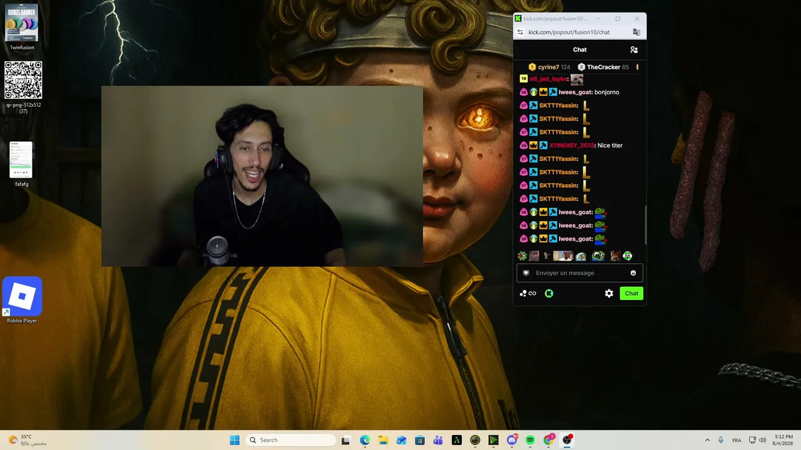Click the image emote in n9_jad_layka's message
The image size is (801, 450).
tap(576, 79)
